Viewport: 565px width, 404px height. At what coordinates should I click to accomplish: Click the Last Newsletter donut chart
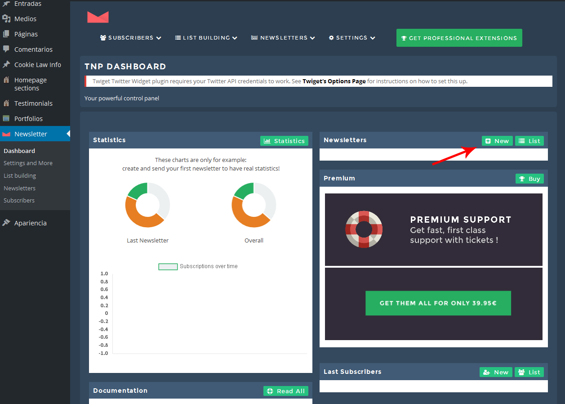coord(147,205)
